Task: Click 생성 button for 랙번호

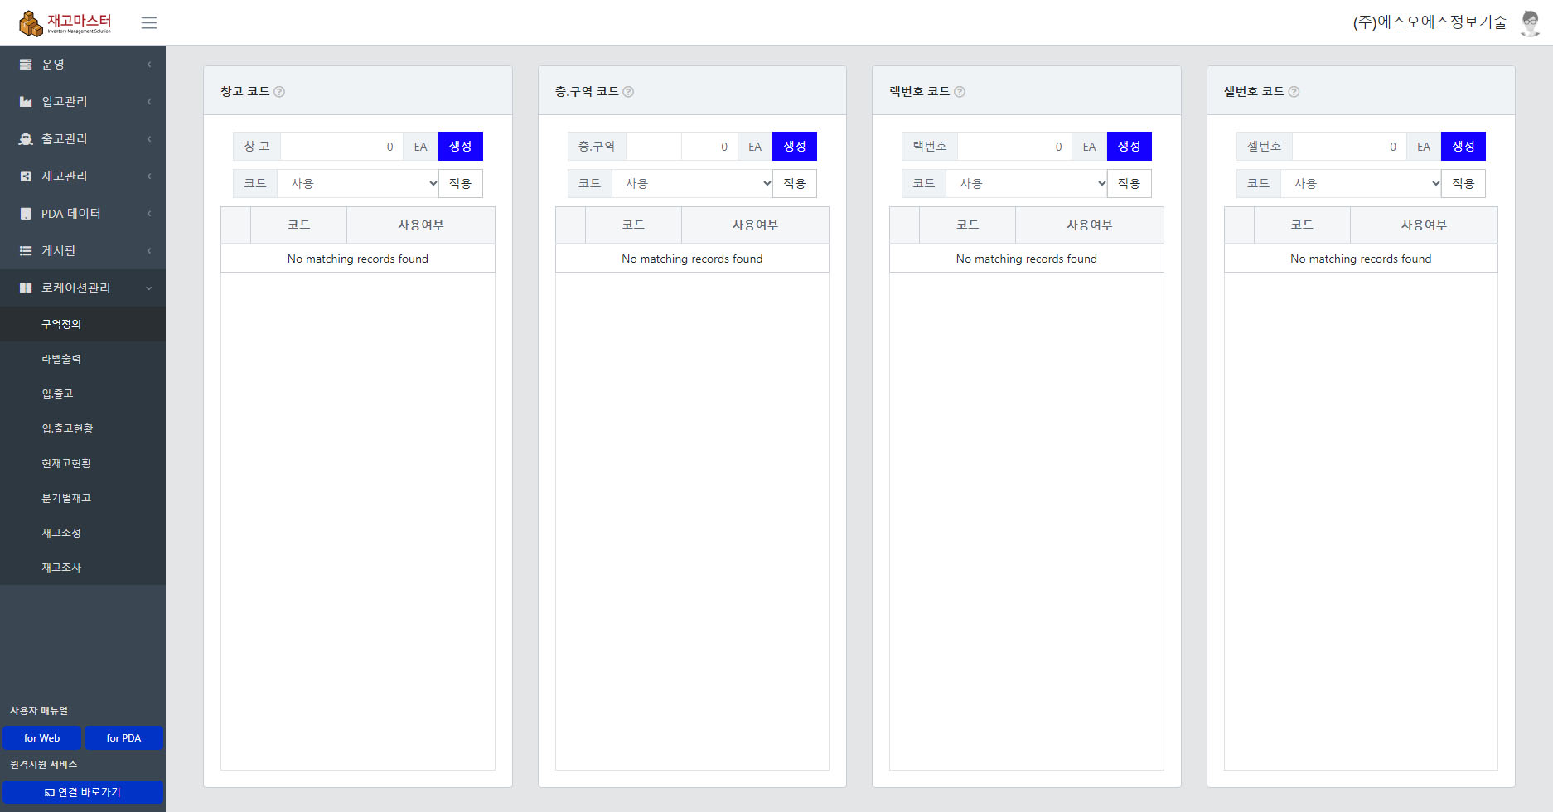Action: (x=1130, y=147)
